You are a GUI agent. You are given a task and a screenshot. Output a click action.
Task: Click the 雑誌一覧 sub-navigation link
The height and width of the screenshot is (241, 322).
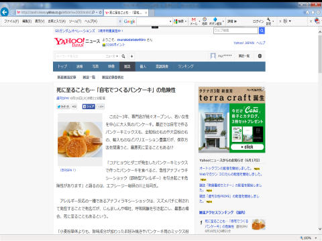click(89, 77)
